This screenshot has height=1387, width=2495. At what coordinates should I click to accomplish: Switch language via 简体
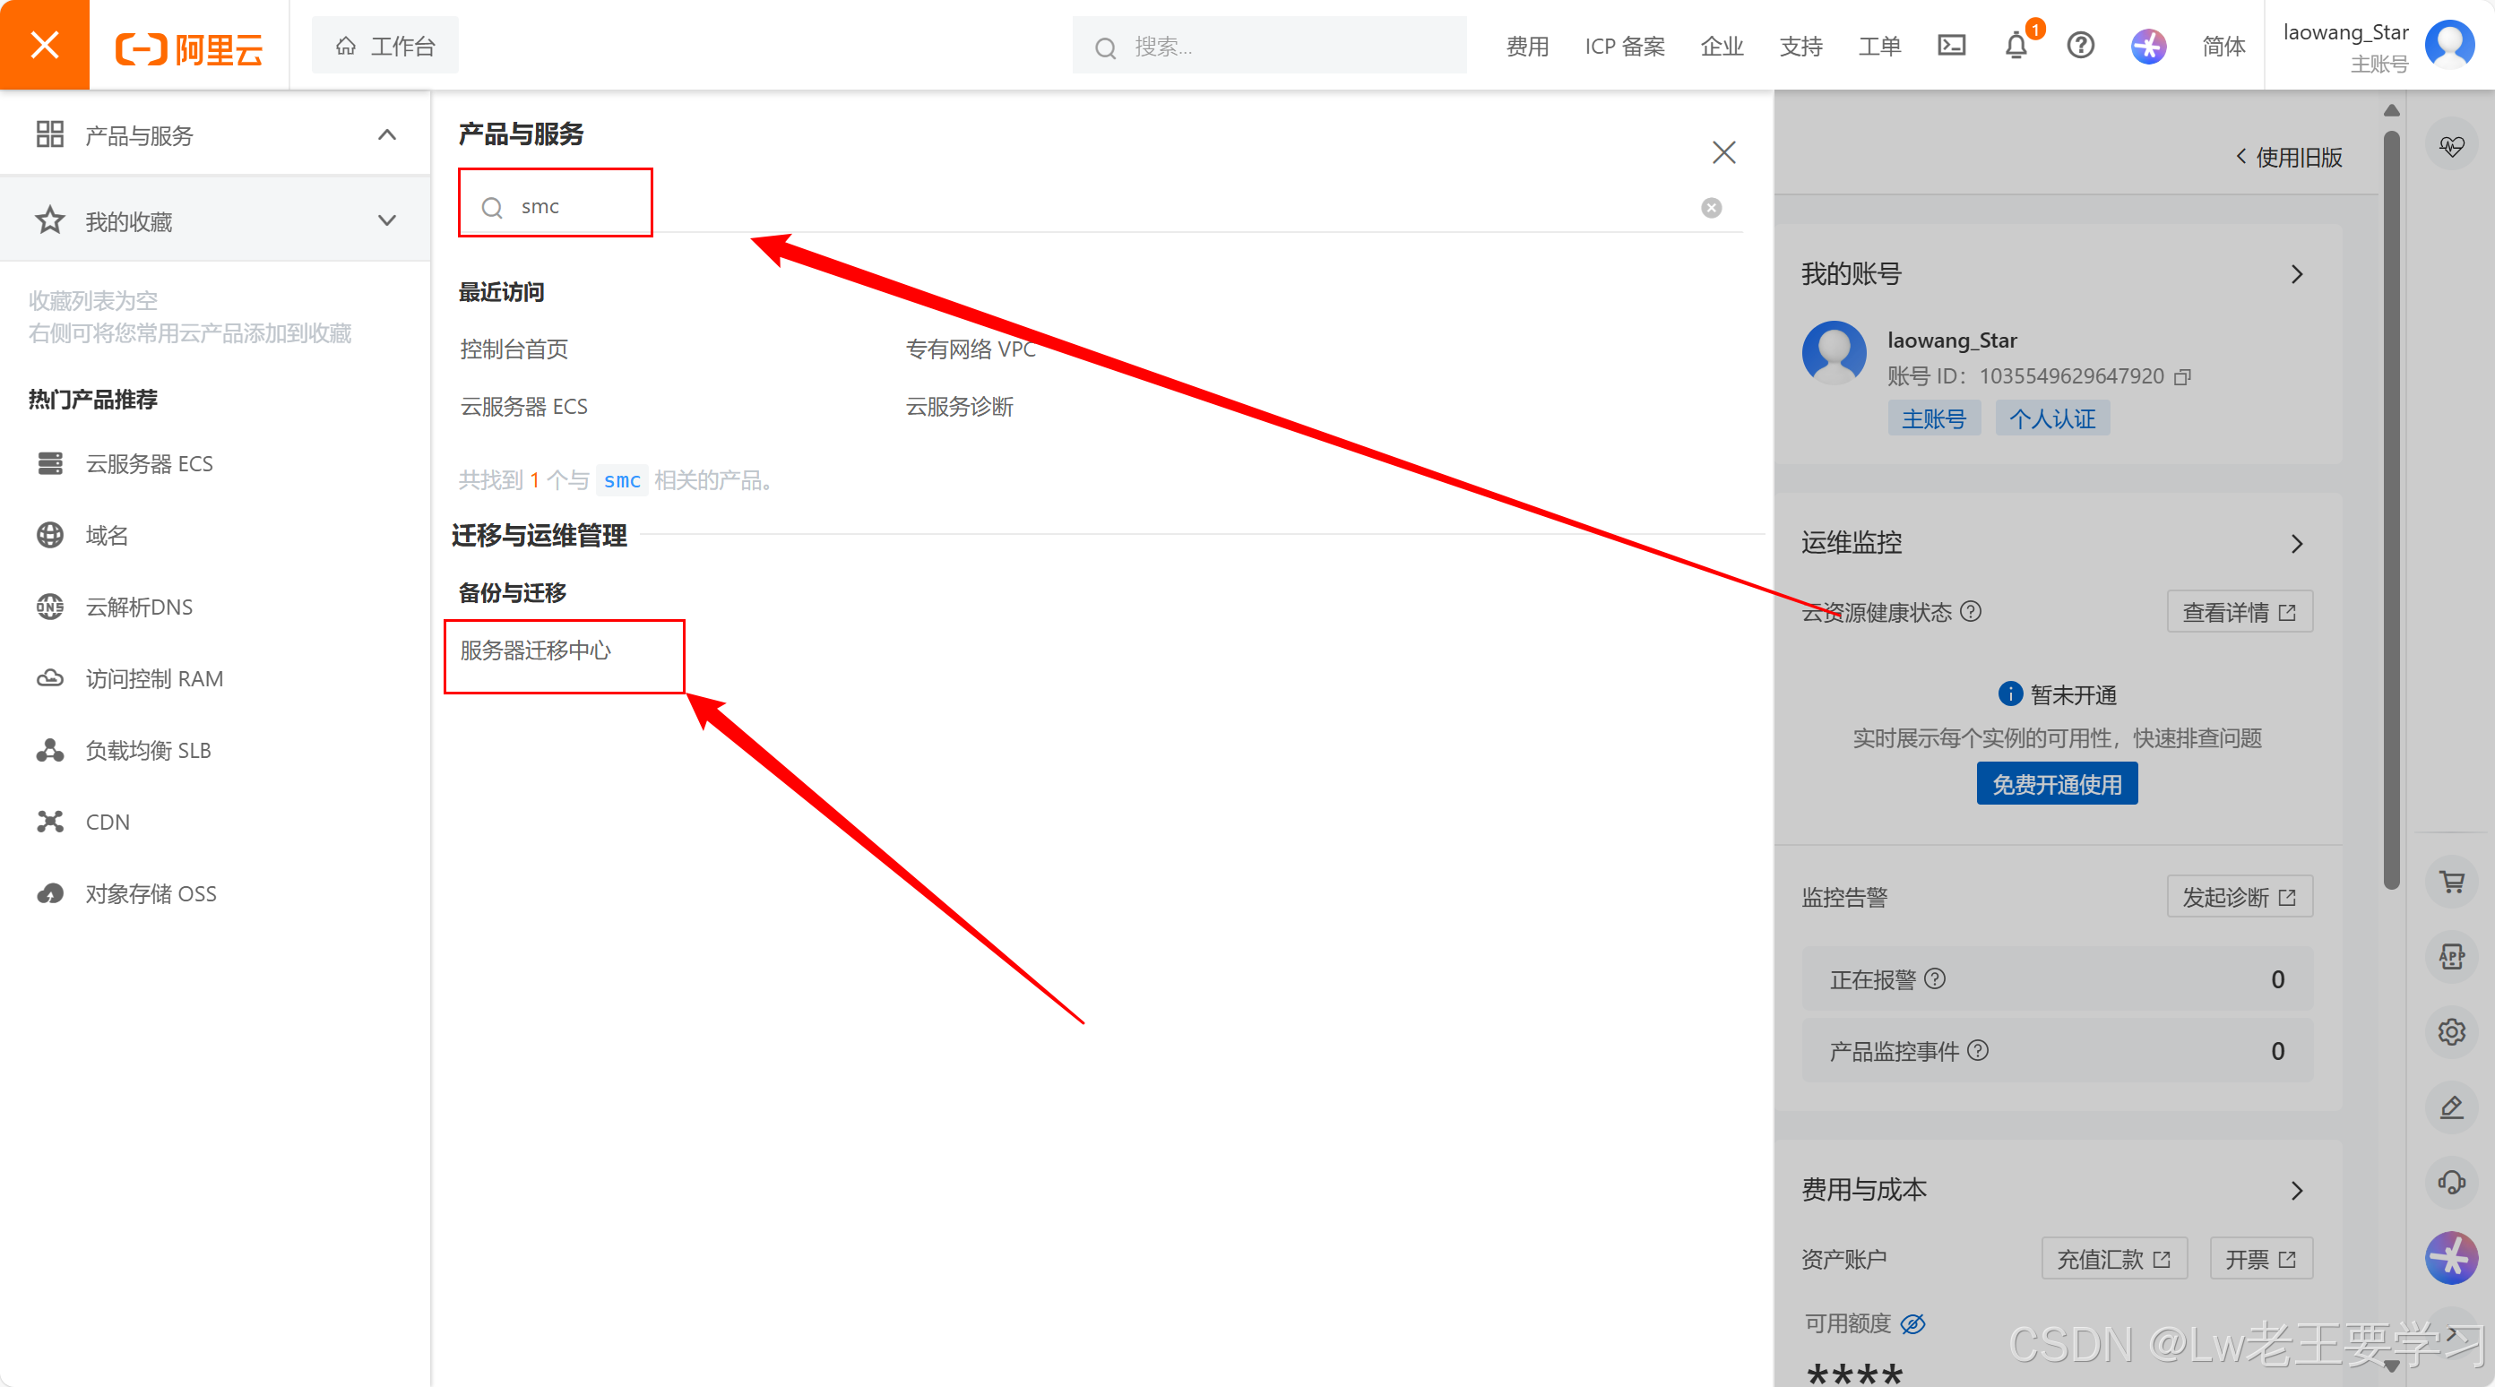[x=2223, y=46]
